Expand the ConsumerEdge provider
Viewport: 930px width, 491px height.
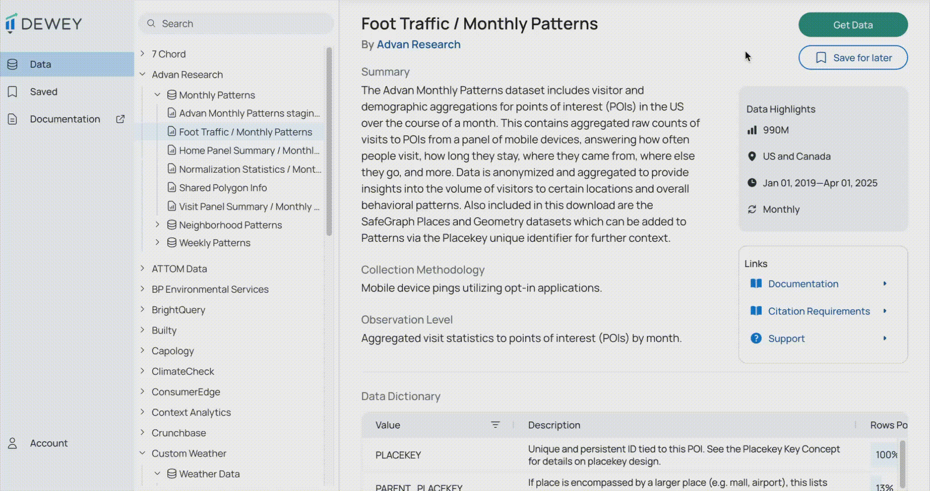coord(143,391)
